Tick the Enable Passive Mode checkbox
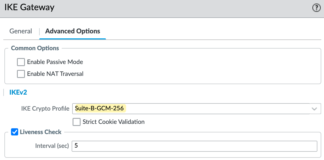This screenshot has height=160, width=324. (21, 62)
